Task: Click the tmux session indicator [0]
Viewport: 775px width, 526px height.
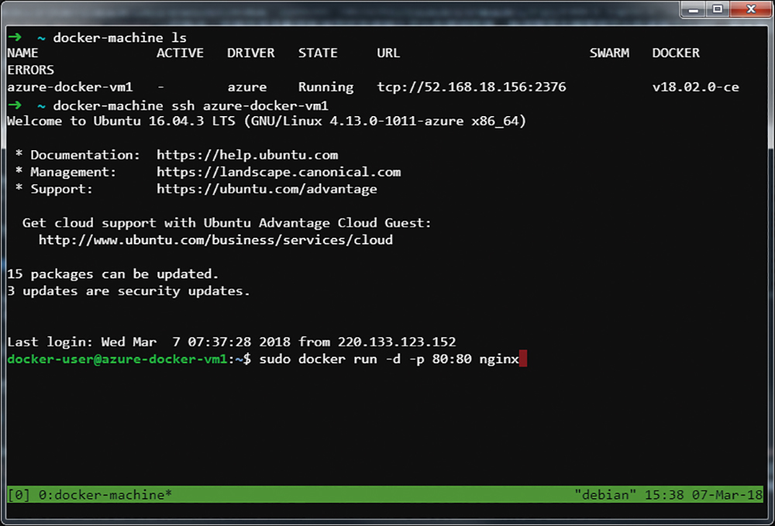Action: (18, 494)
